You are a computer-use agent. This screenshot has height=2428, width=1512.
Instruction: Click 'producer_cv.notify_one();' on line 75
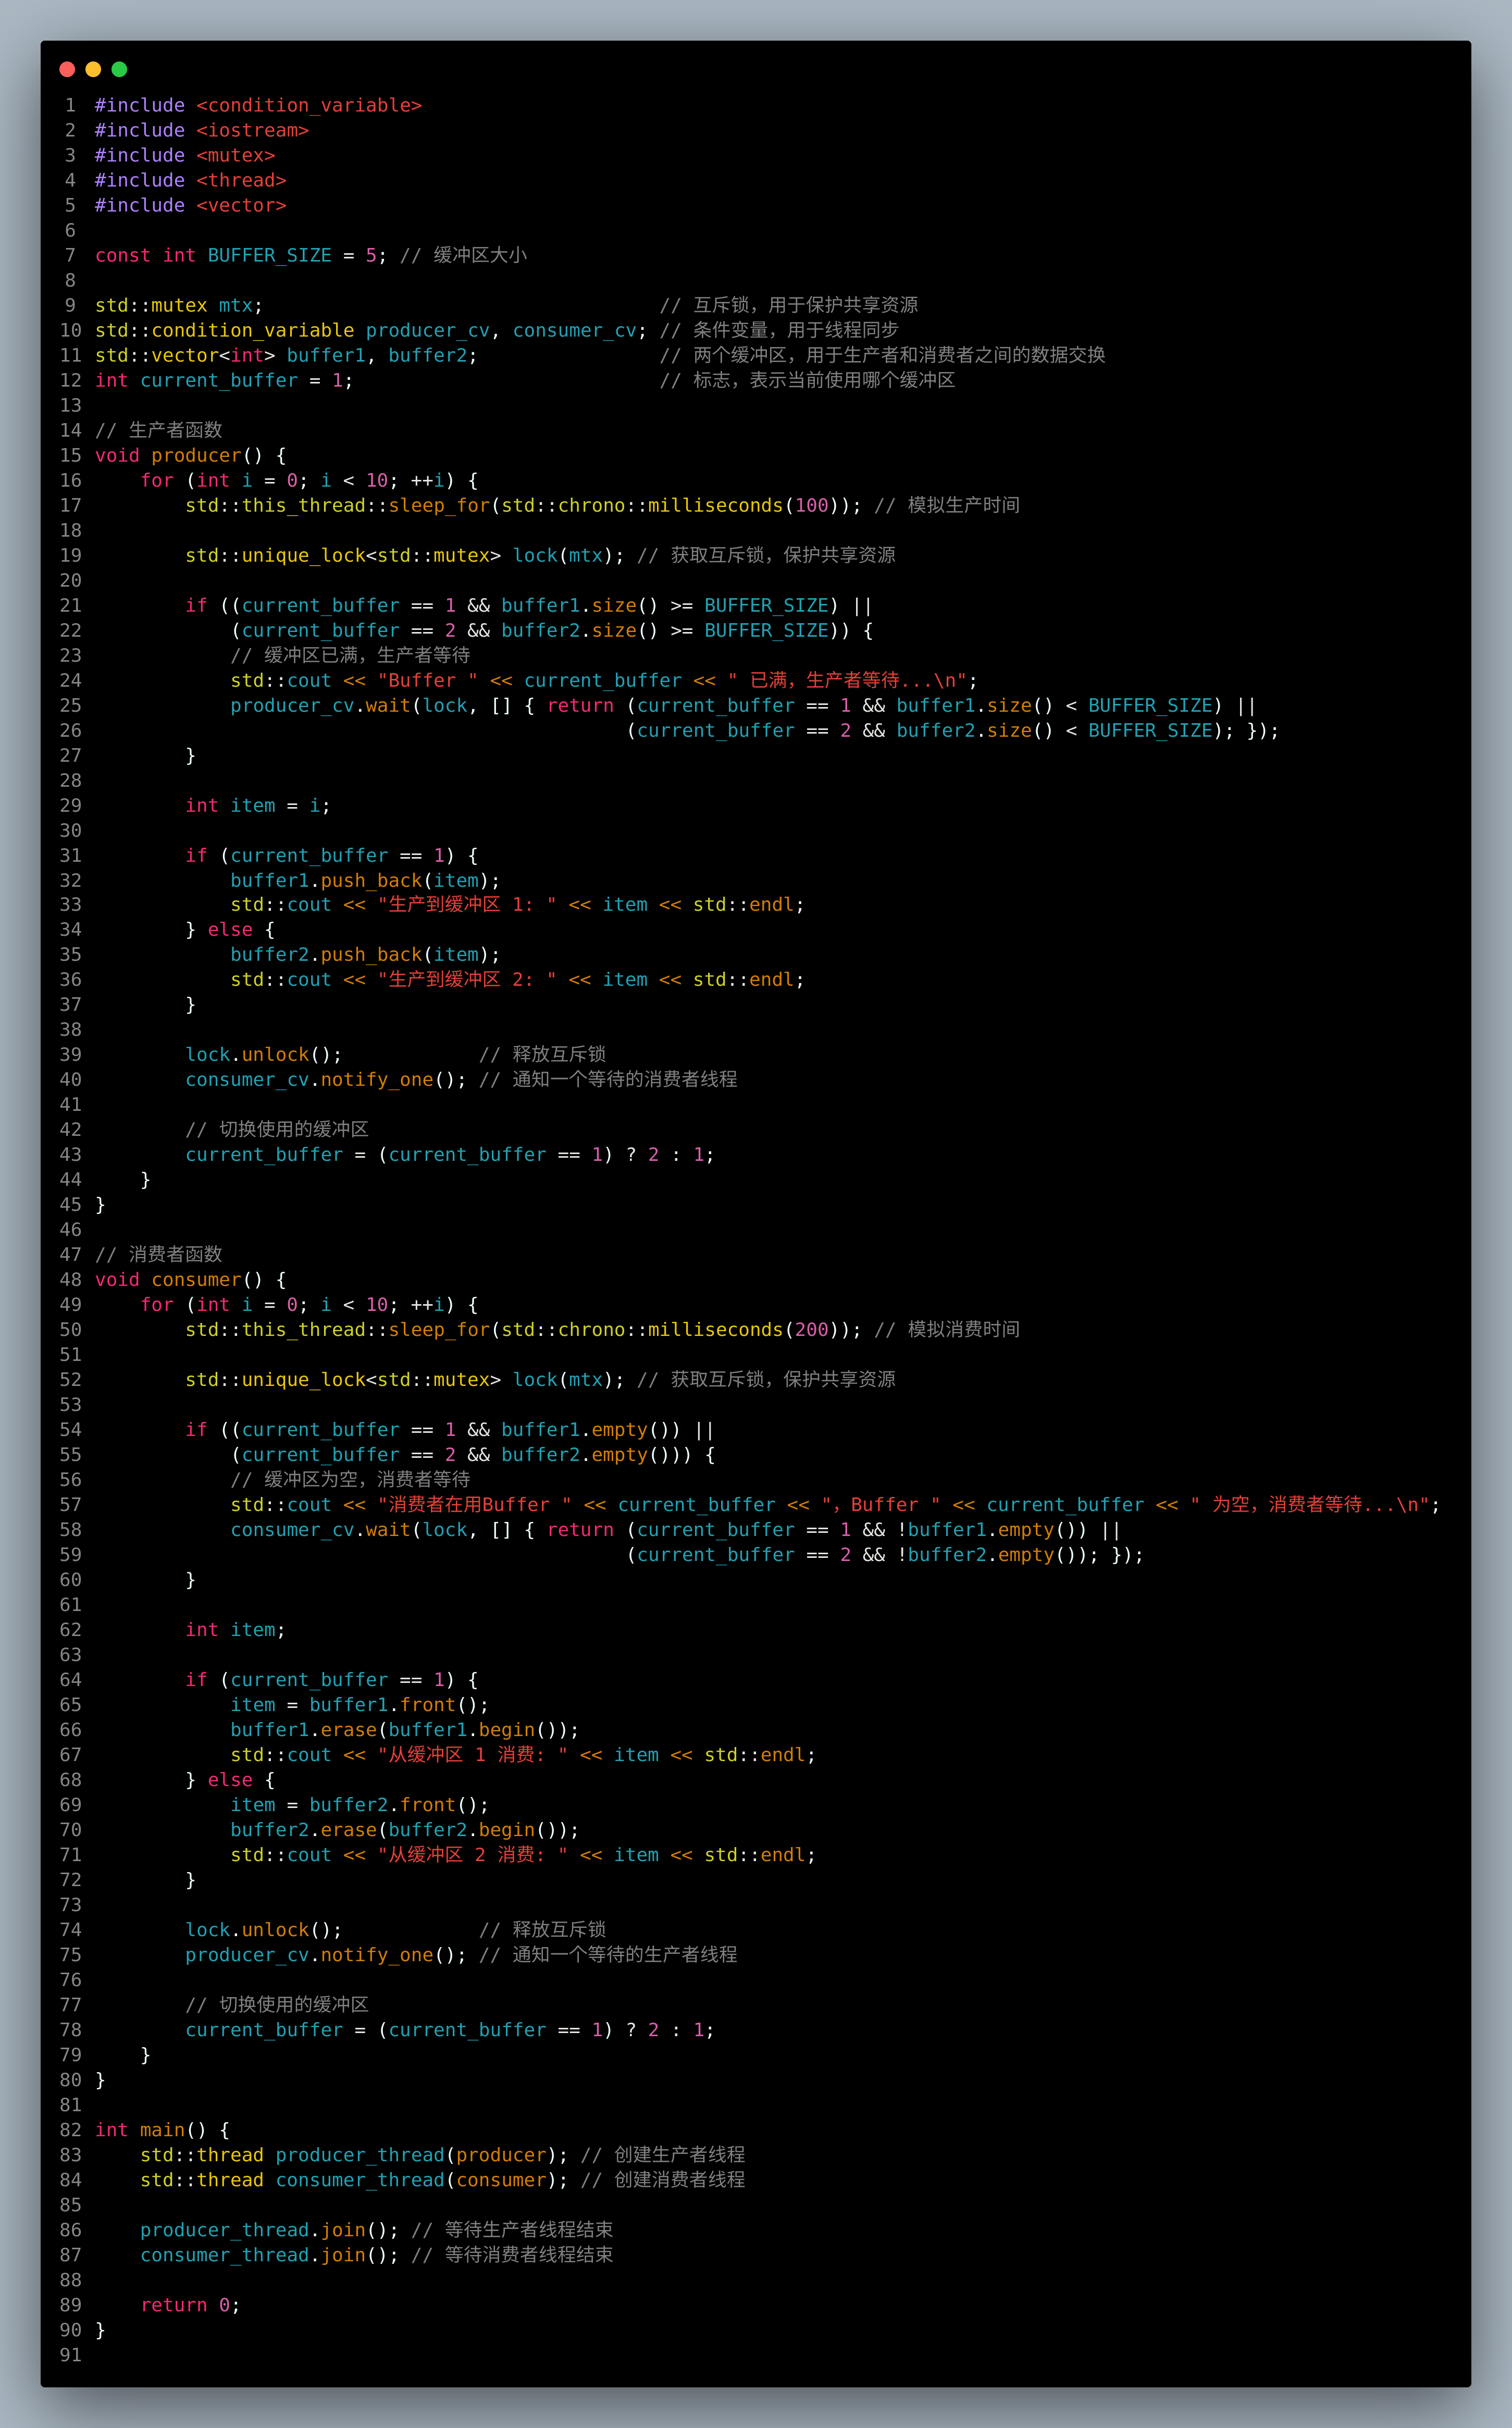(326, 1954)
